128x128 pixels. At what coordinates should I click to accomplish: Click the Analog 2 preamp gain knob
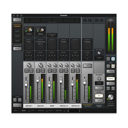pyautogui.click(x=42, y=30)
